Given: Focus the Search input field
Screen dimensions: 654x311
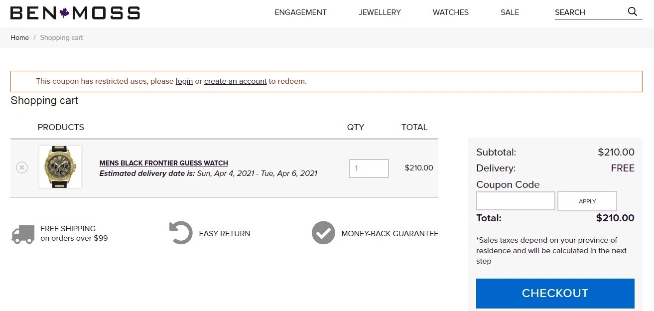Looking at the screenshot, I should 590,12.
